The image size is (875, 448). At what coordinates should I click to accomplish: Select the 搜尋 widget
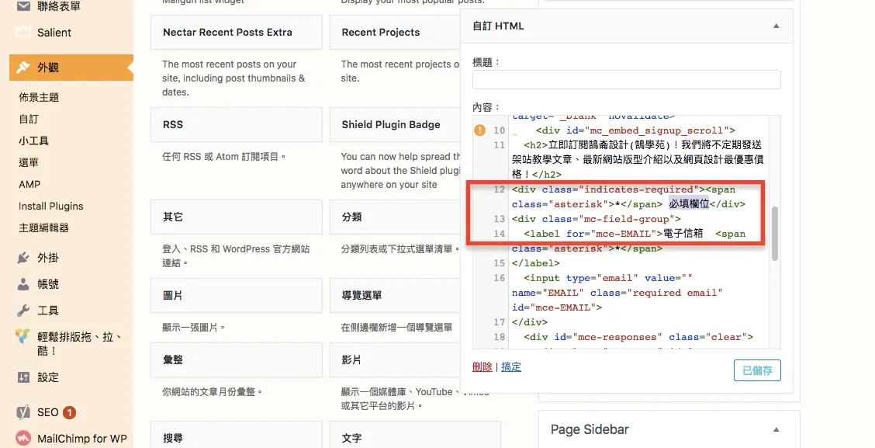237,436
